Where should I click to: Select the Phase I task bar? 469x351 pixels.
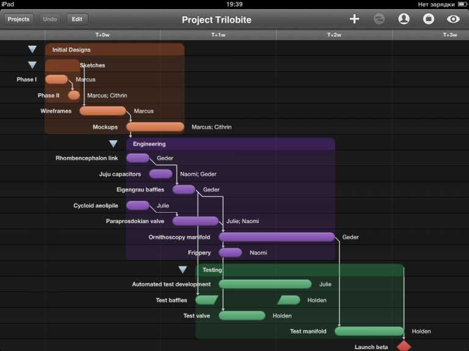tap(57, 79)
